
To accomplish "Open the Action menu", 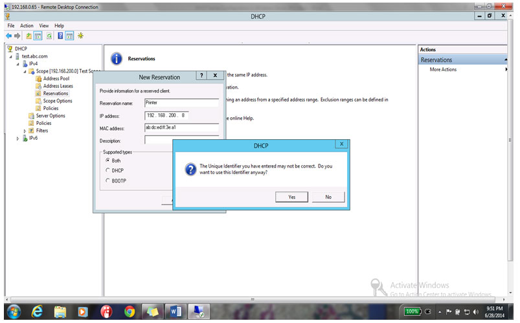I will click(27, 25).
